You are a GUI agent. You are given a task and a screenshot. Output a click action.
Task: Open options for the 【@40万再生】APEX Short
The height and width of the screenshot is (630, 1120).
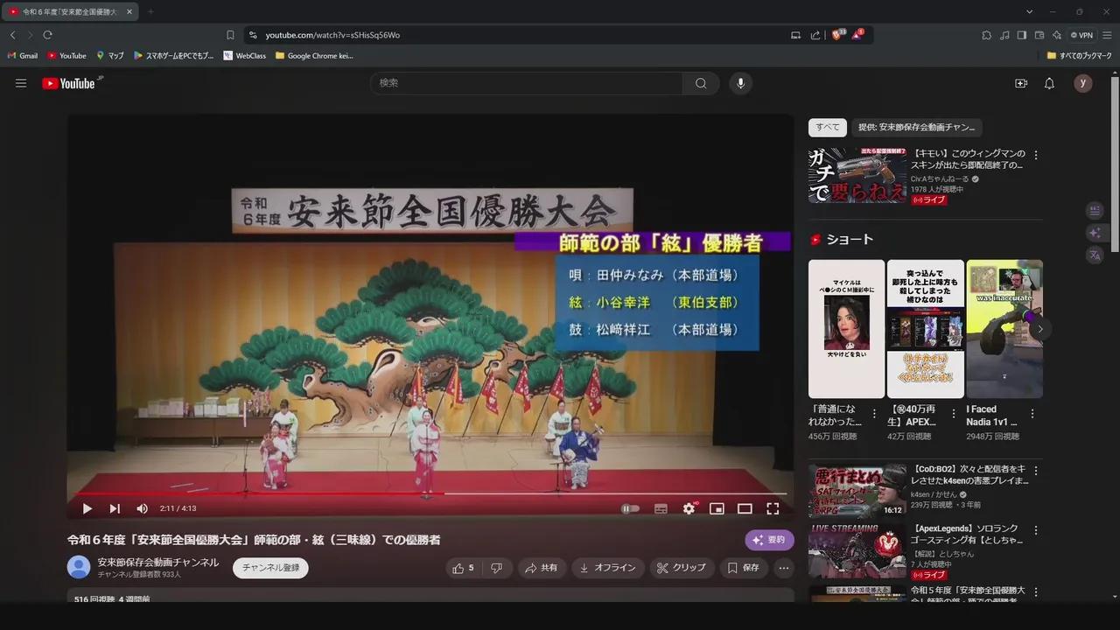[954, 414]
